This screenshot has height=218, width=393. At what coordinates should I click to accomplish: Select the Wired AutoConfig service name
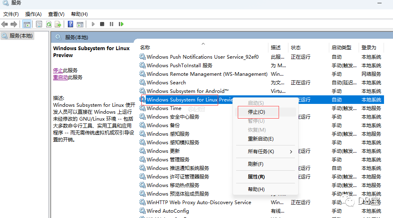pos(167,211)
